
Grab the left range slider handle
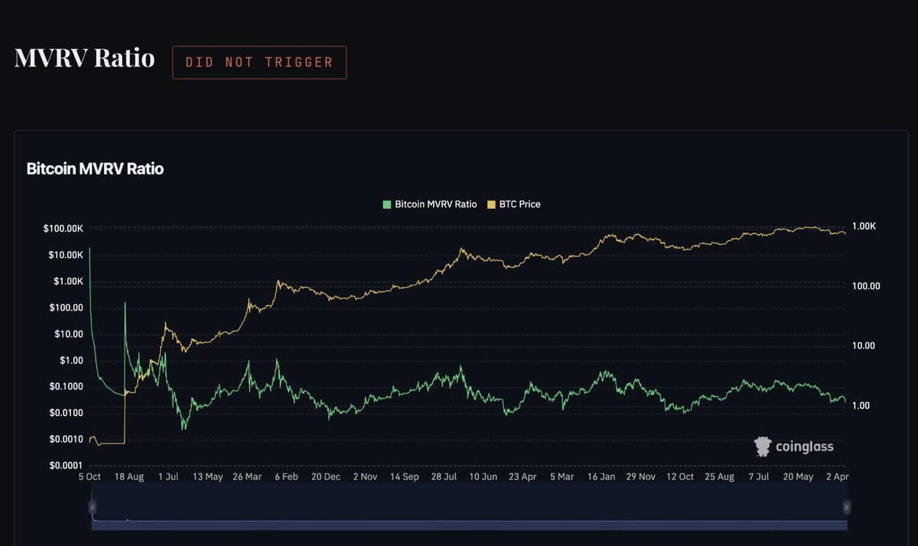coord(92,506)
